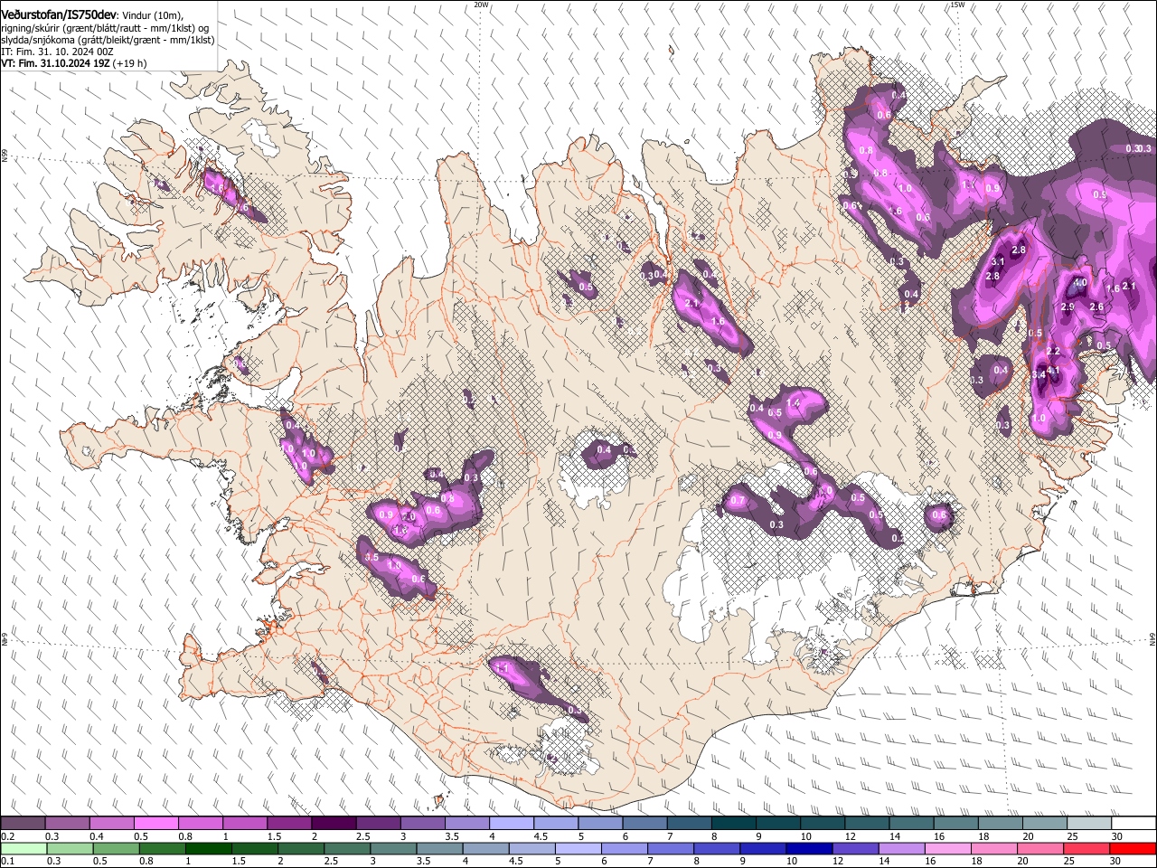Select the gray-green 2.5–3 rain swatch
1157x868 pixels.
(x=346, y=848)
